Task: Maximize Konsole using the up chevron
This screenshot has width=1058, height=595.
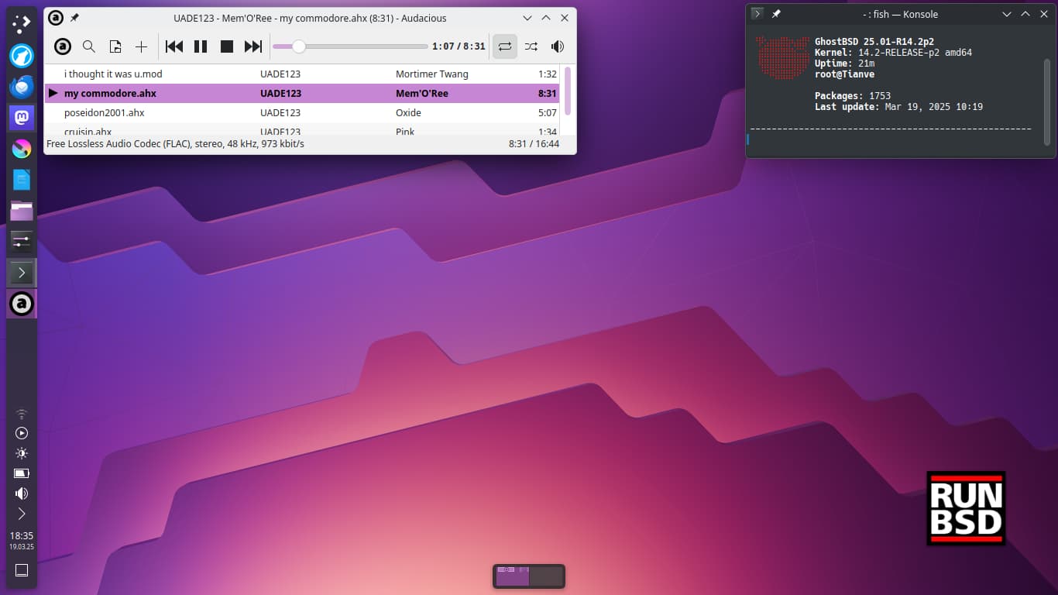Action: [1025, 14]
